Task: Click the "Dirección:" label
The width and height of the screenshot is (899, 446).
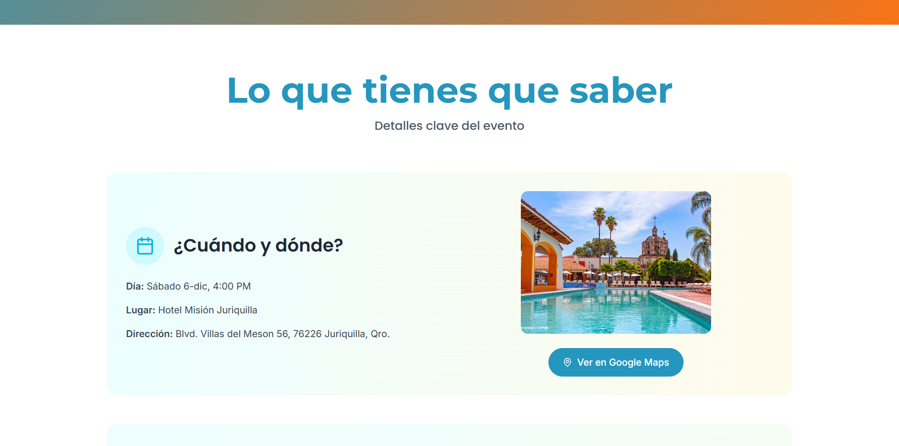Action: click(149, 334)
